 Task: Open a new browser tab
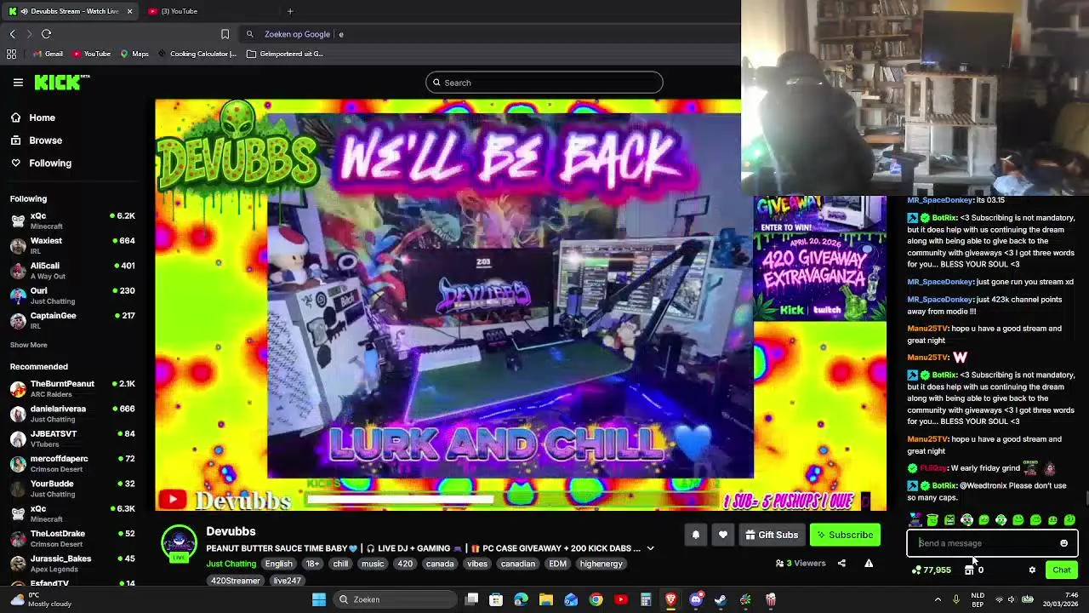[x=290, y=11]
